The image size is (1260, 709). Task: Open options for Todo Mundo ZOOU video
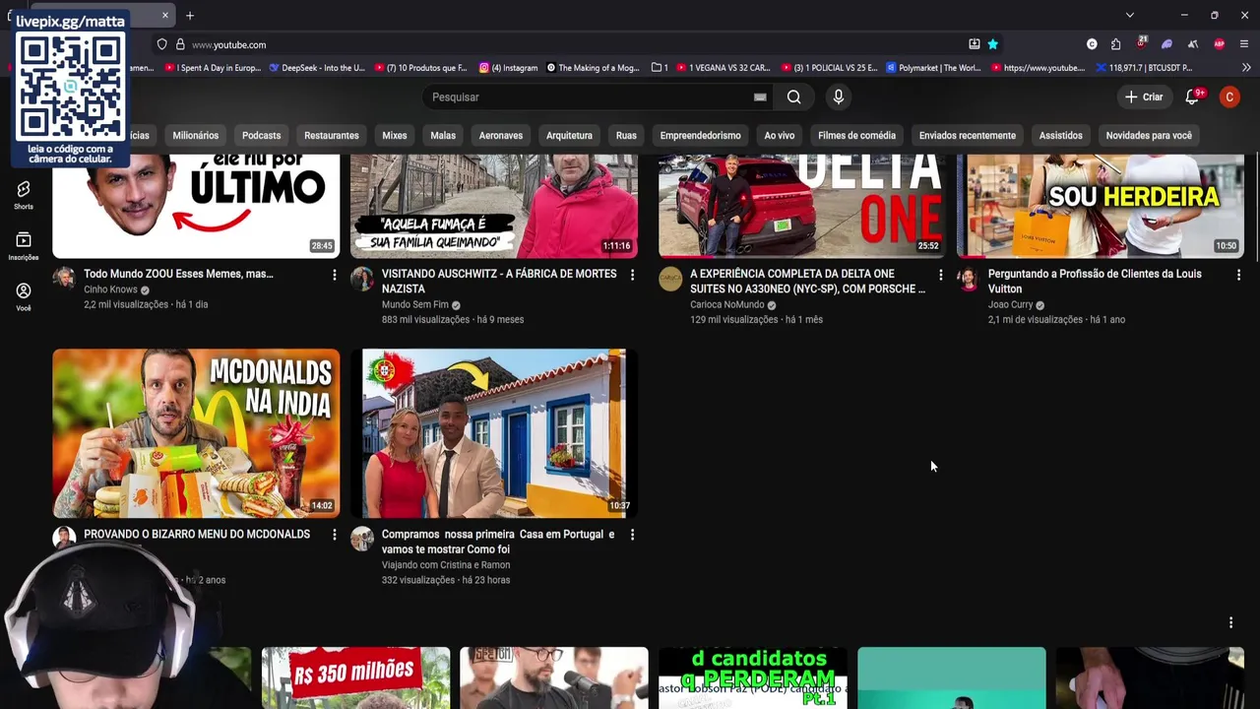(x=335, y=275)
